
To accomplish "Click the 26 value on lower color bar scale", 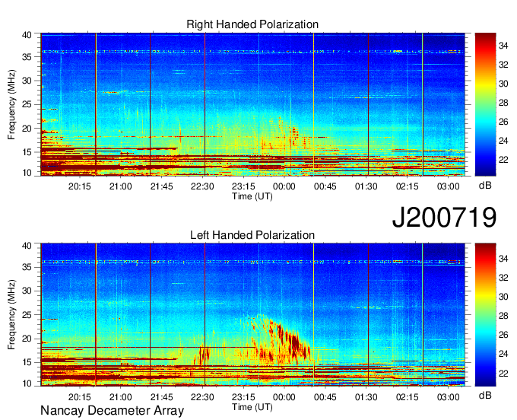I will coord(503,335).
